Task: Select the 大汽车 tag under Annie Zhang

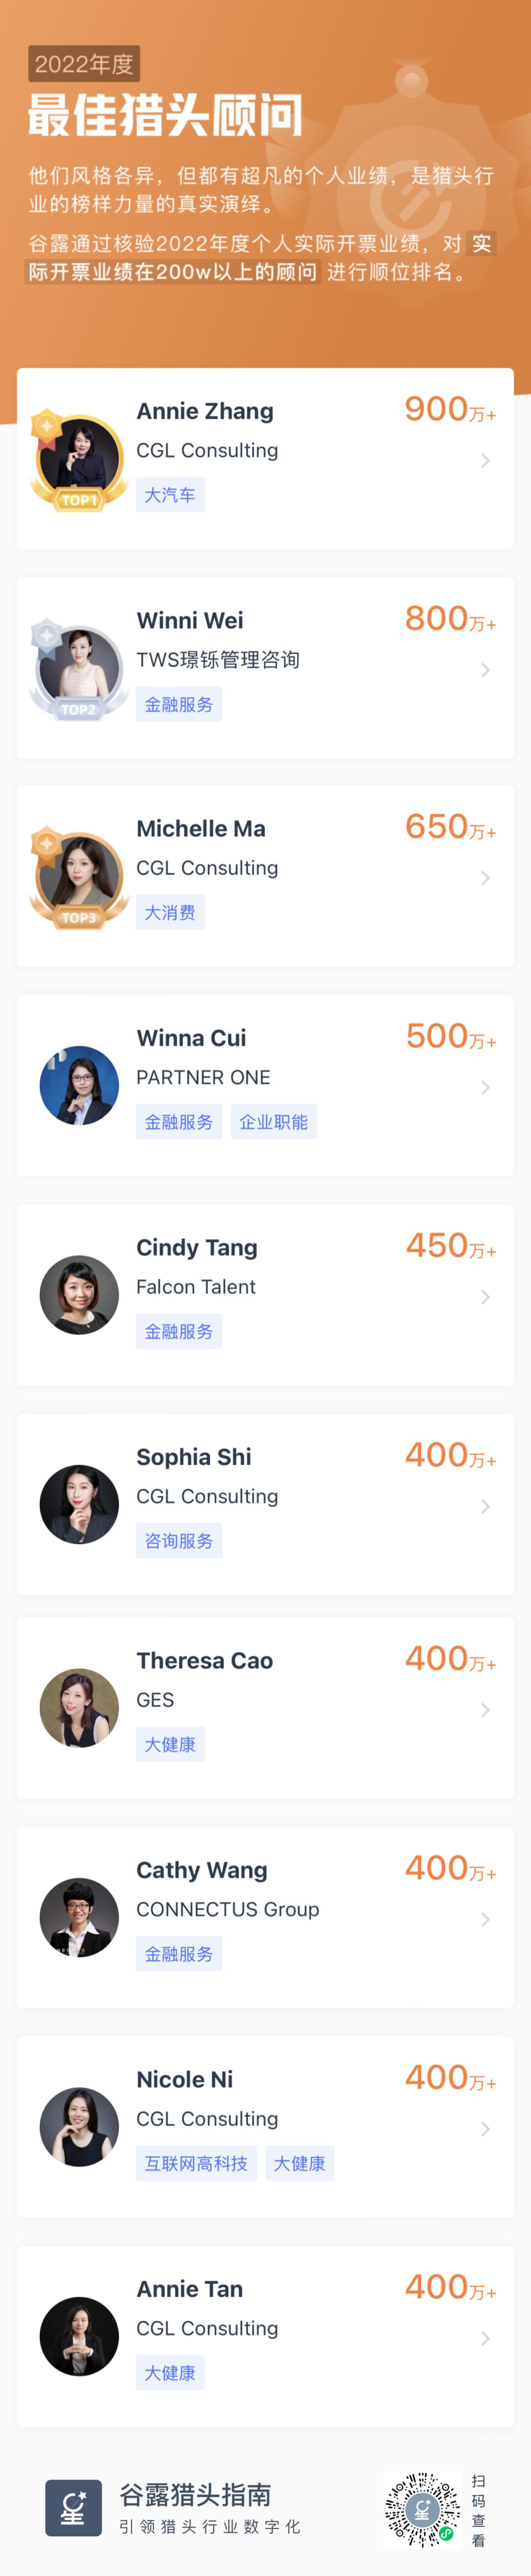Action: pos(170,495)
